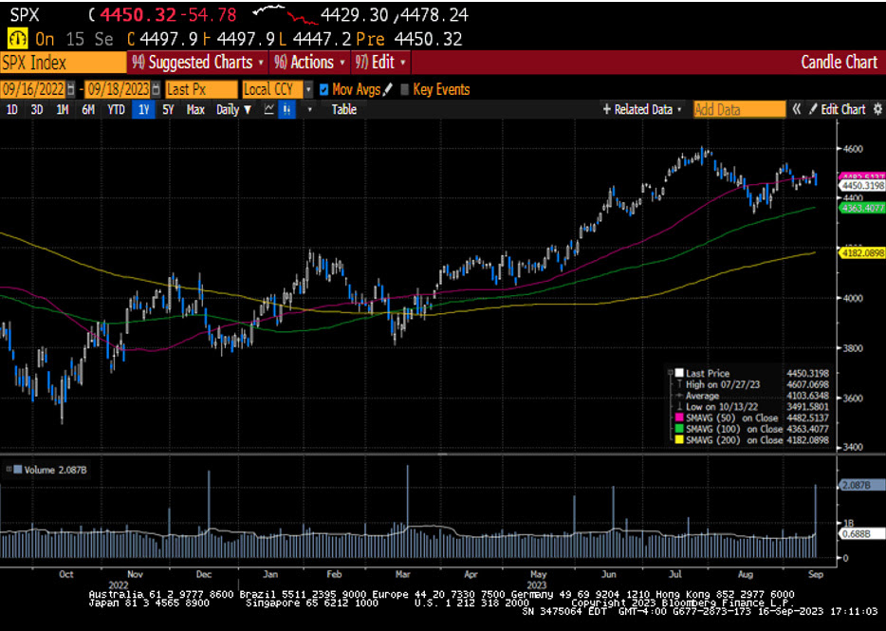The width and height of the screenshot is (886, 631).
Task: Click the pencil icon beside Mov Avgs
Action: 388,89
